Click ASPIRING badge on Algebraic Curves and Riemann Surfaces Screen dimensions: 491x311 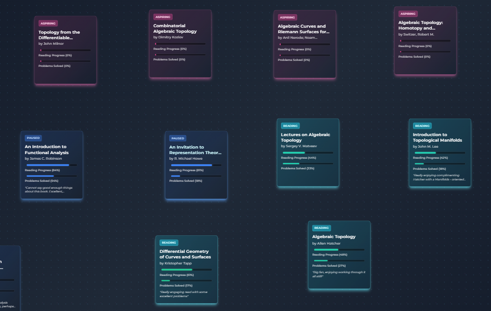click(x=287, y=18)
